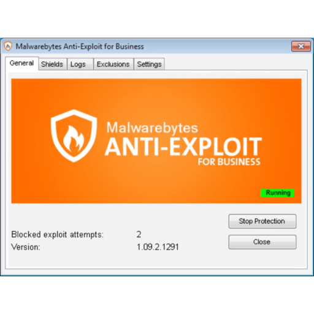The width and height of the screenshot is (314, 314).
Task: Close the window with the red X
Action: (301, 47)
